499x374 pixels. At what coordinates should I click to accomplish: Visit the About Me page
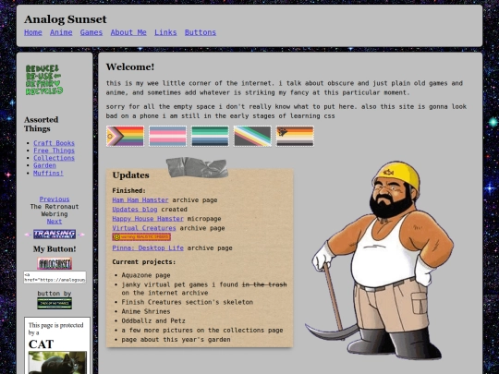[x=128, y=32]
